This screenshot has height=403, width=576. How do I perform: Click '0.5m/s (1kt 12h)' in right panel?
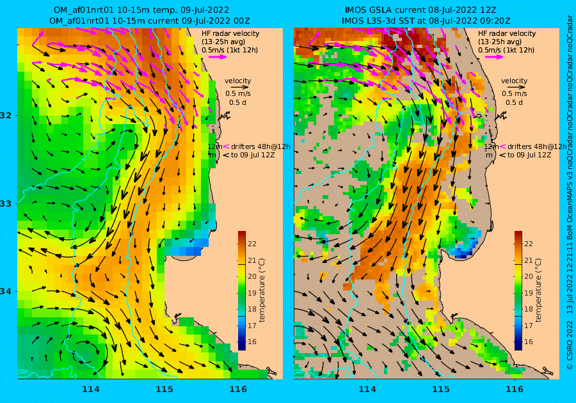506,51
